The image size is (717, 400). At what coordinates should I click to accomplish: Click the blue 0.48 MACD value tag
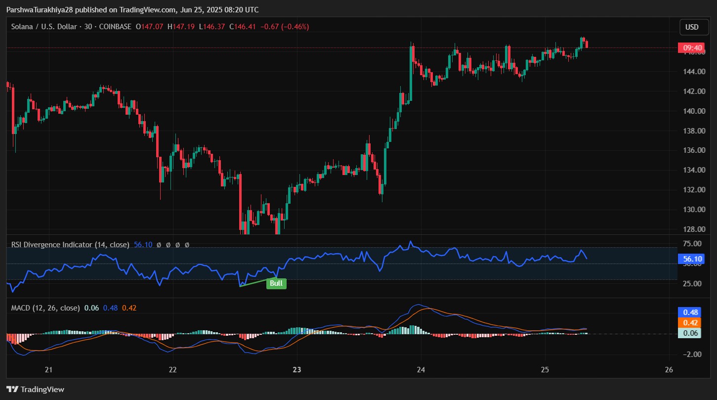[690, 312]
